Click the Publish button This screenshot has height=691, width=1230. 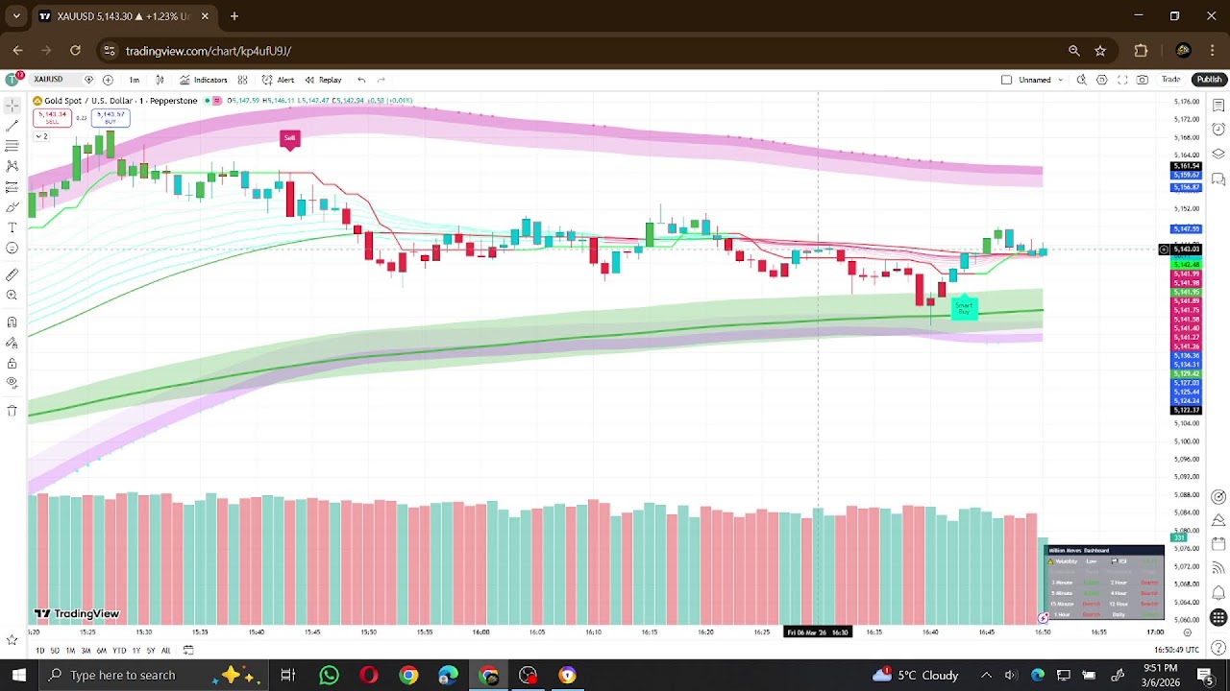coord(1209,80)
